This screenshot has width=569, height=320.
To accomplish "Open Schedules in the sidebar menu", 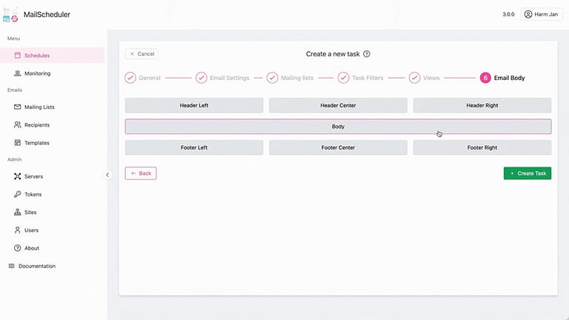I will coord(36,56).
